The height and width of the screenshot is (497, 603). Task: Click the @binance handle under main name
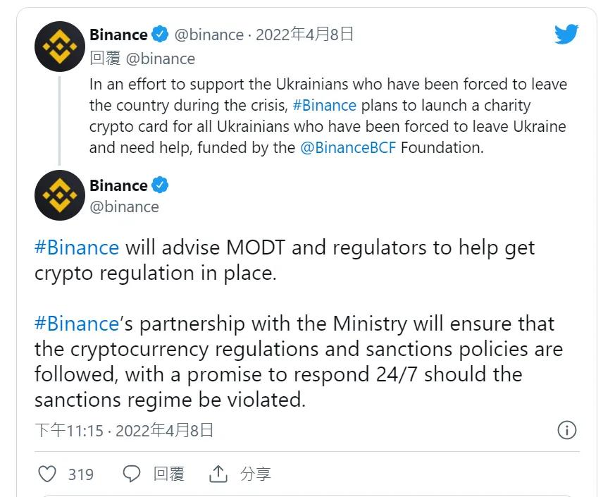pos(125,207)
